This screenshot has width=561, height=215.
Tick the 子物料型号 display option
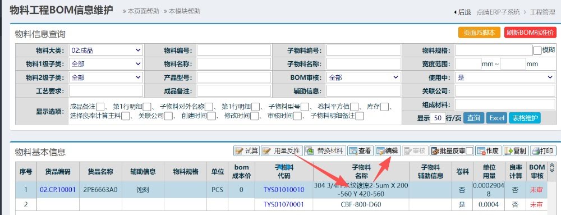305,107
